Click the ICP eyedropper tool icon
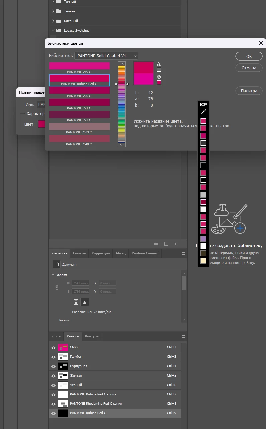 203,112
